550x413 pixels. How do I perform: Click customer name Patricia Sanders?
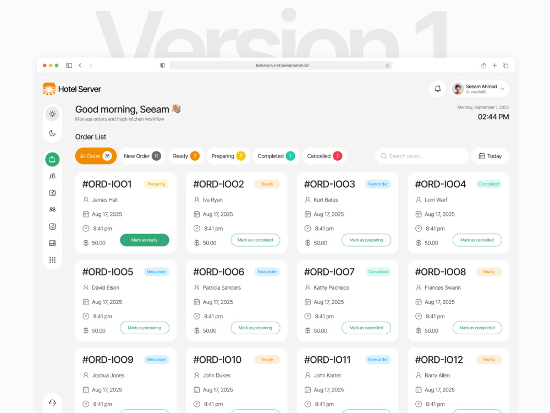click(222, 287)
